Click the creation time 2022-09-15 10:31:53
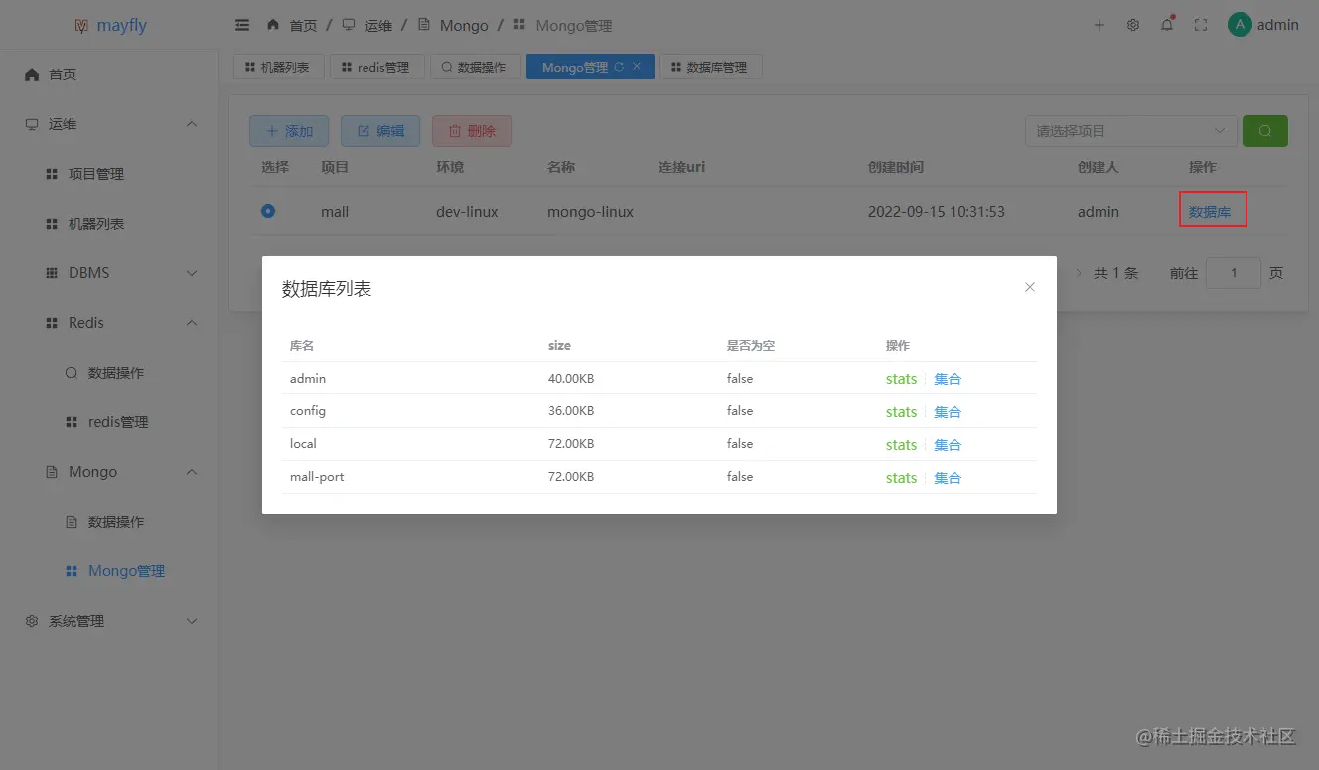Screen dimensions: 1319x770 pos(937,212)
